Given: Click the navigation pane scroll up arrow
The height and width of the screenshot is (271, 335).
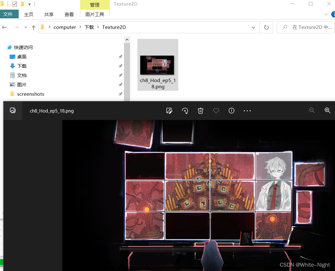Looking at the screenshot, I should pyautogui.click(x=127, y=40).
